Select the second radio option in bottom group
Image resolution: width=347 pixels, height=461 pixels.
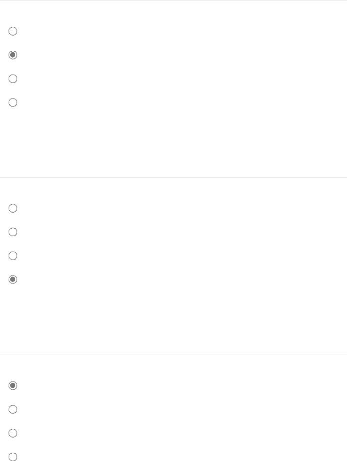13,409
